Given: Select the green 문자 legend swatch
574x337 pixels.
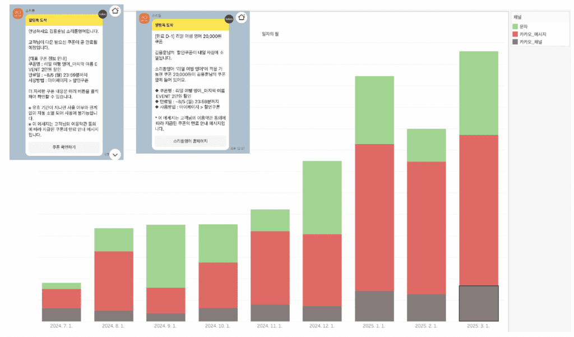Looking at the screenshot, I should (515, 26).
